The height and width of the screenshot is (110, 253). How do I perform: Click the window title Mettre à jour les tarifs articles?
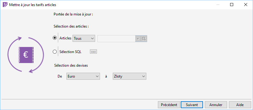click(x=33, y=5)
